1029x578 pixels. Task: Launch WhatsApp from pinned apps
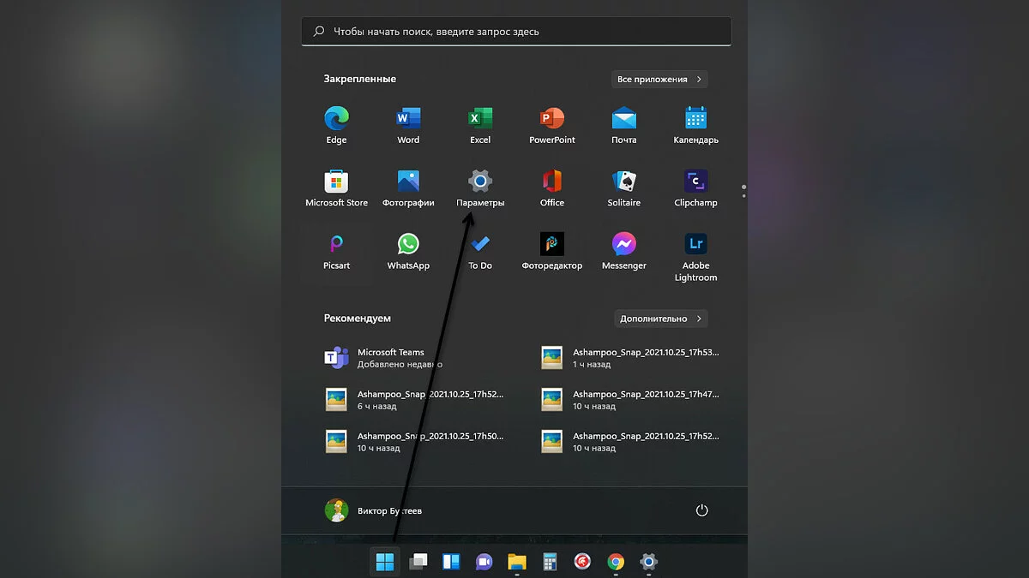point(408,253)
